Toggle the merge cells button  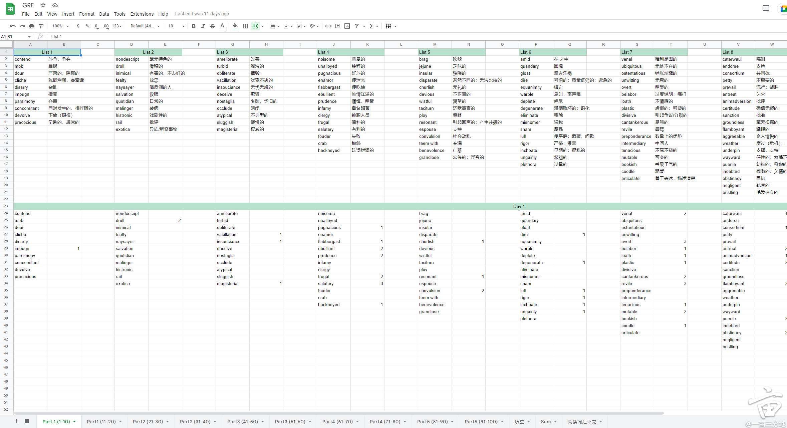[255, 26]
